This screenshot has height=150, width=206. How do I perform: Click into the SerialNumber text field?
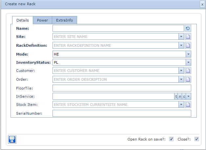(x=121, y=113)
